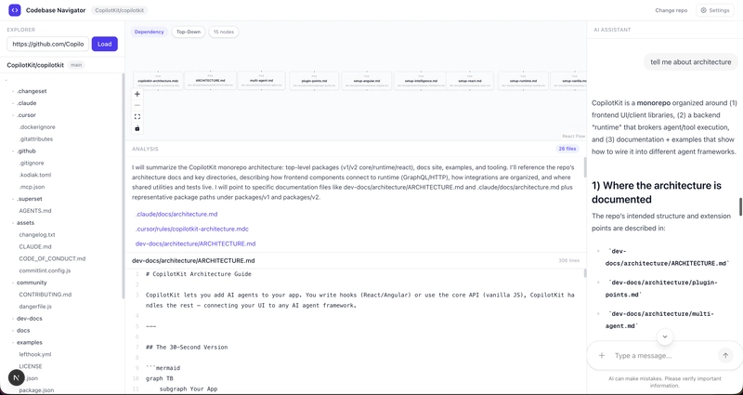Open Settings from the top bar
Viewport: 743px width, 395px height.
point(715,10)
